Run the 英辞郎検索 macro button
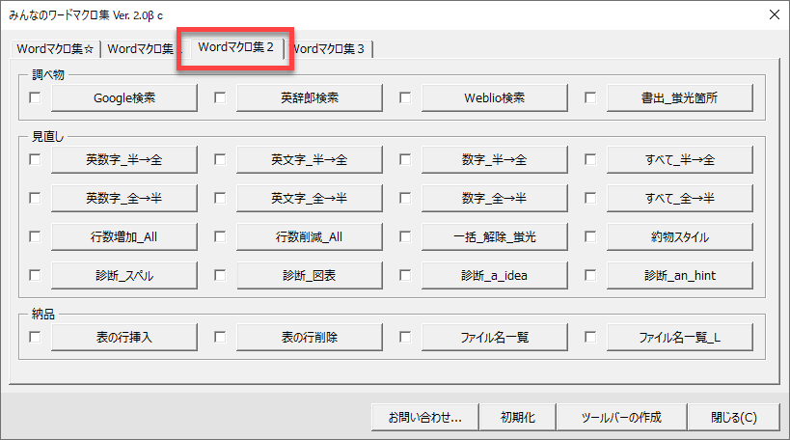Viewport: 790px width, 440px height. pos(310,97)
